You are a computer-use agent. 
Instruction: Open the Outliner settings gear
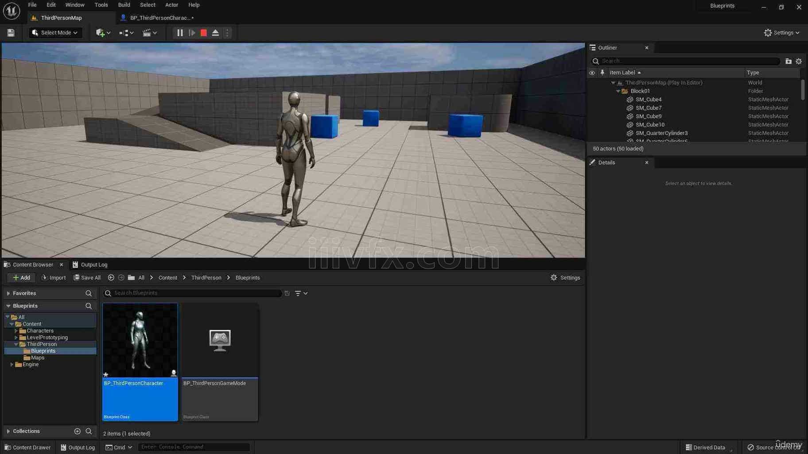[x=799, y=62]
